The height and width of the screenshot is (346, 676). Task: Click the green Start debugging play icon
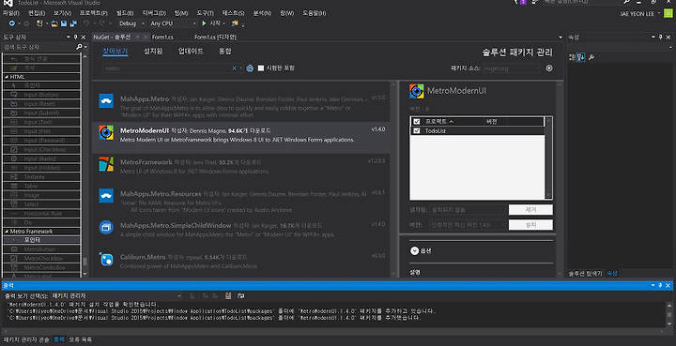point(205,23)
